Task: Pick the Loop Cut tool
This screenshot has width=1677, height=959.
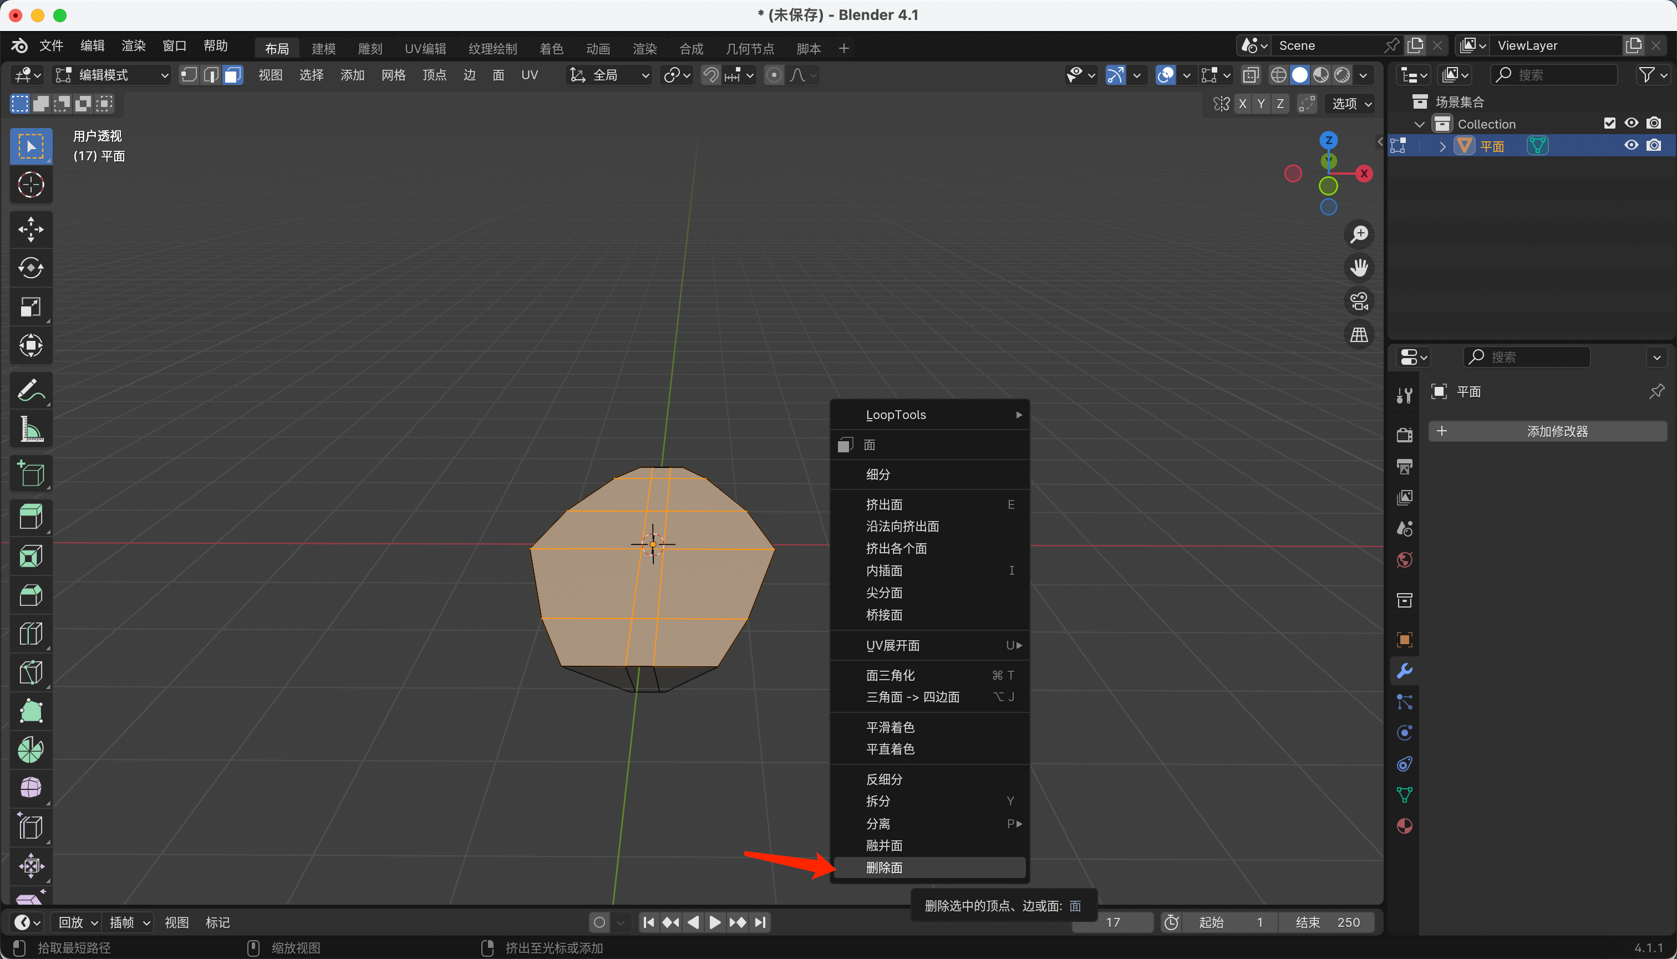Action: 31,634
